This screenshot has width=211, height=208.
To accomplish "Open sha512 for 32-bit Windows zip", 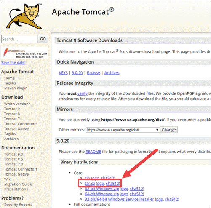I will pyautogui.click(x=136, y=189).
